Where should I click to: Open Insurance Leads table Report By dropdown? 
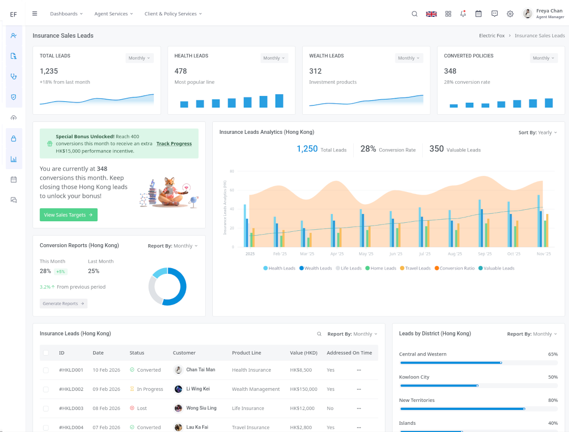click(x=352, y=334)
